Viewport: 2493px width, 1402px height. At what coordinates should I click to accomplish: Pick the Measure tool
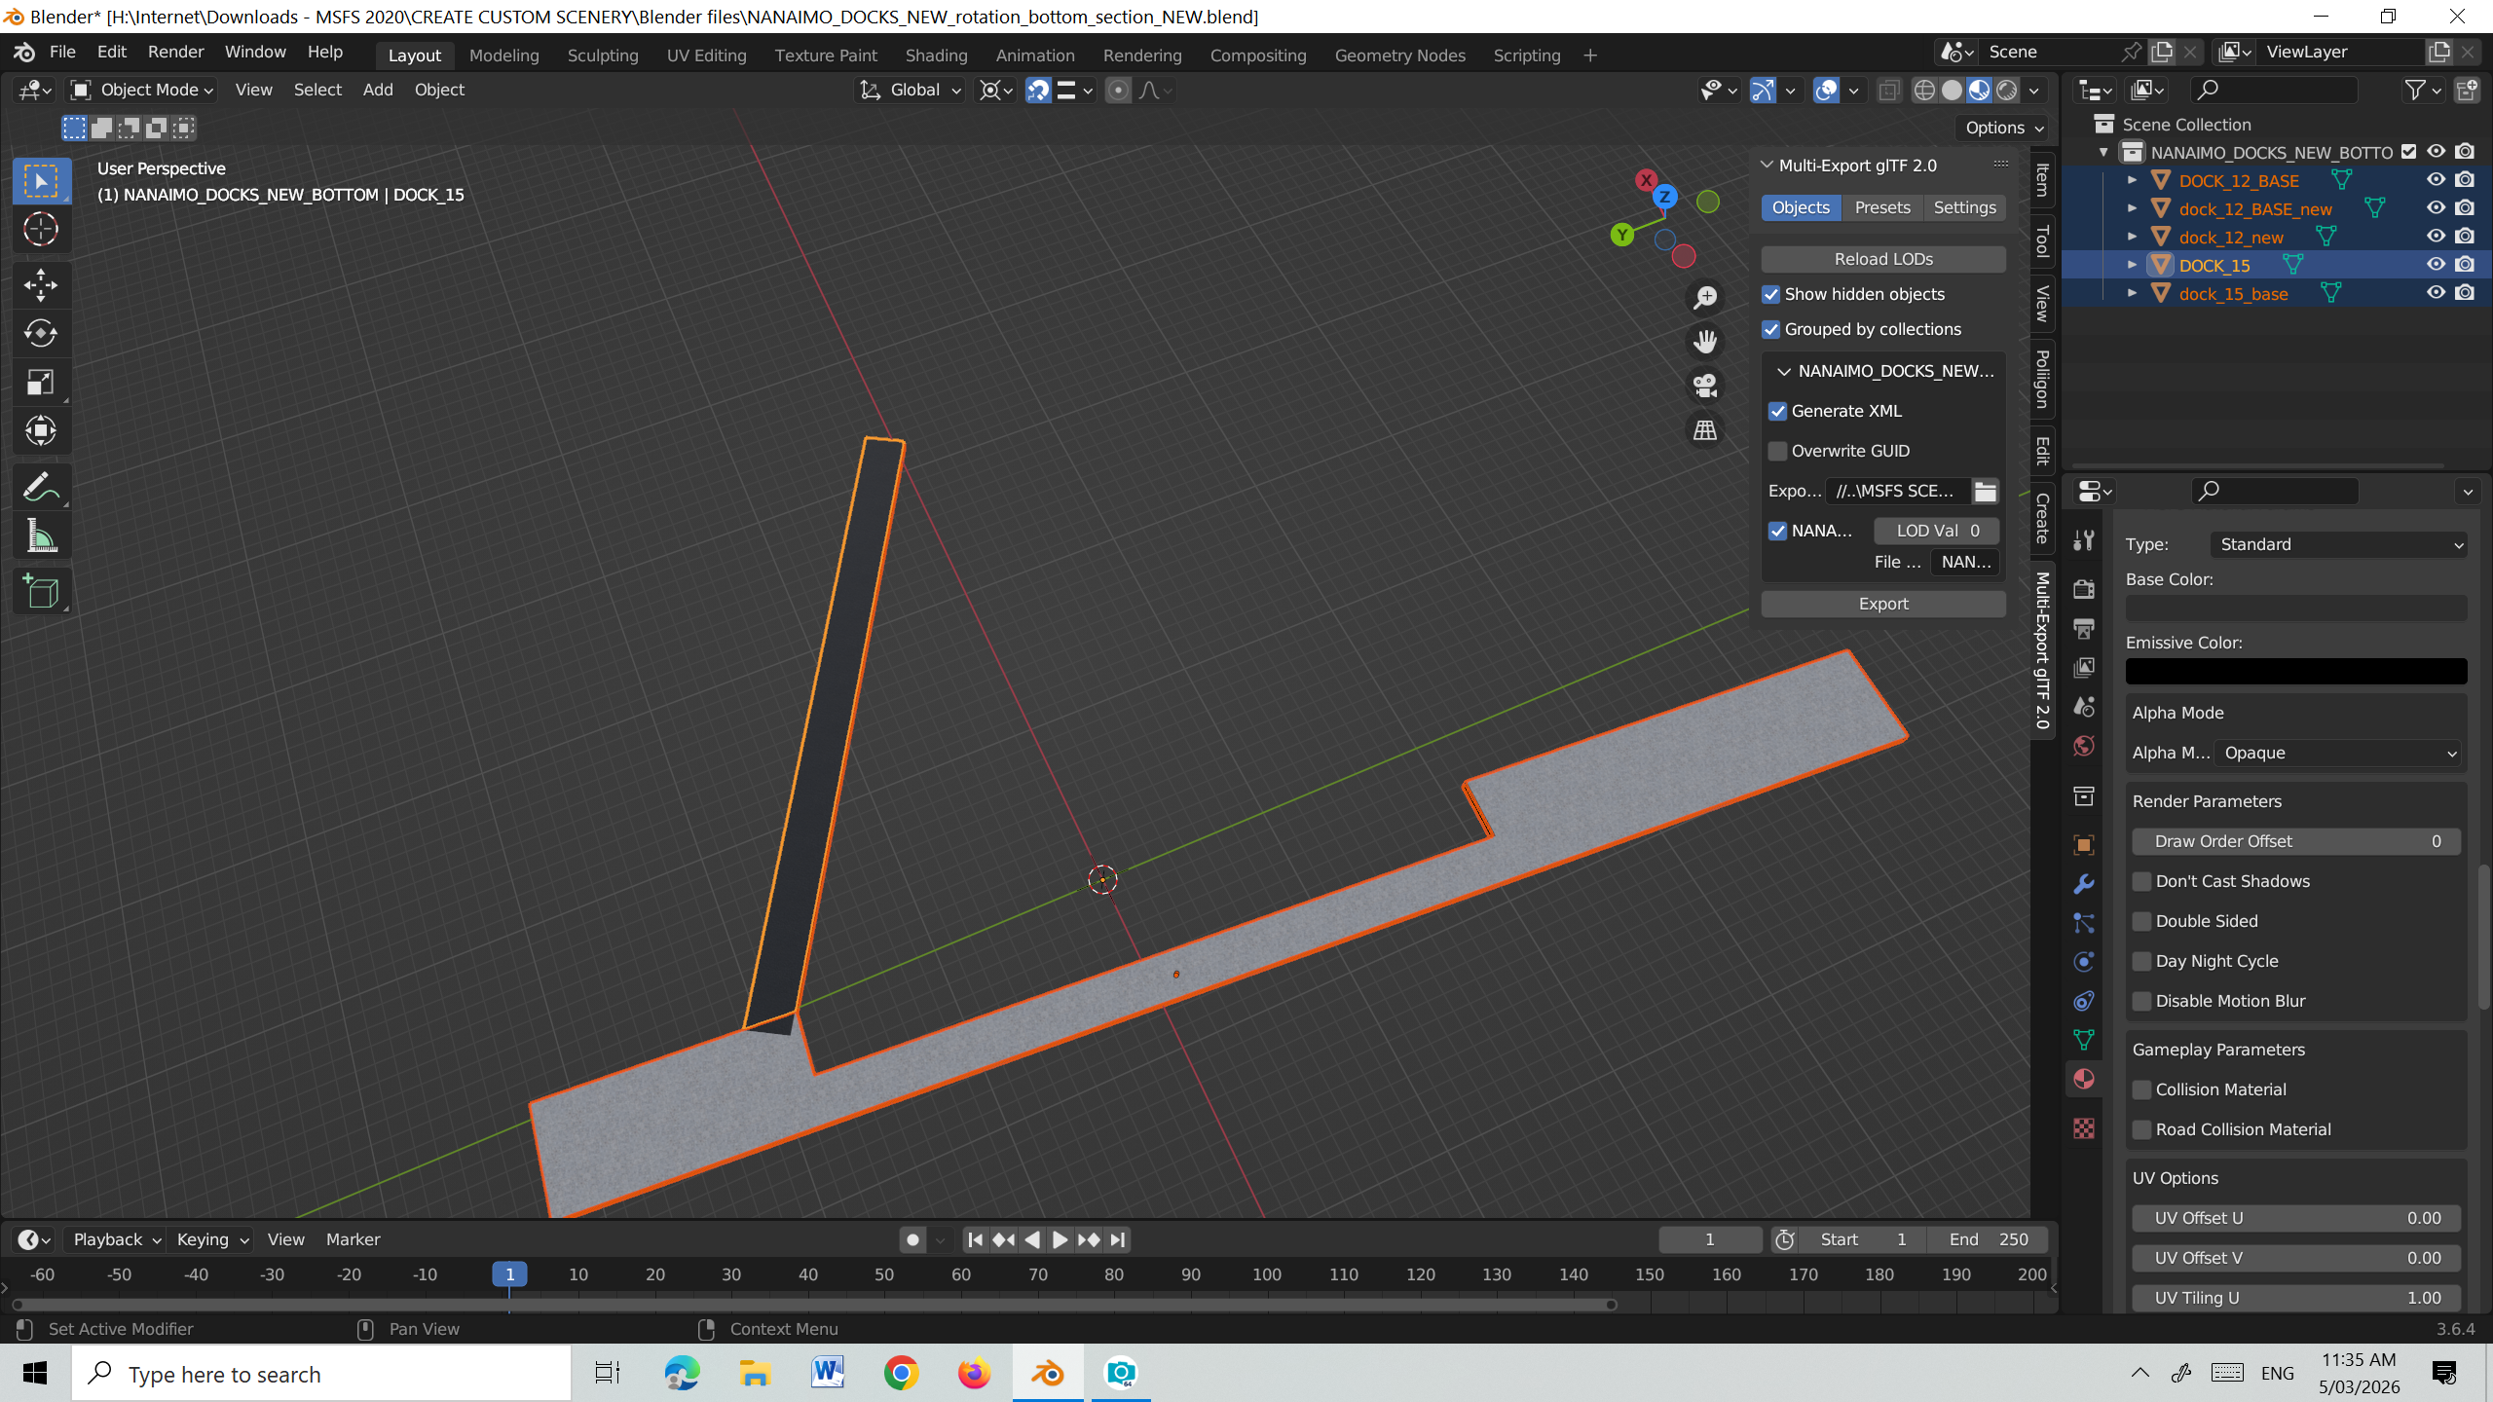[41, 535]
